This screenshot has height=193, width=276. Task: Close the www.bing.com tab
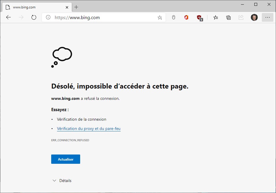[67, 7]
